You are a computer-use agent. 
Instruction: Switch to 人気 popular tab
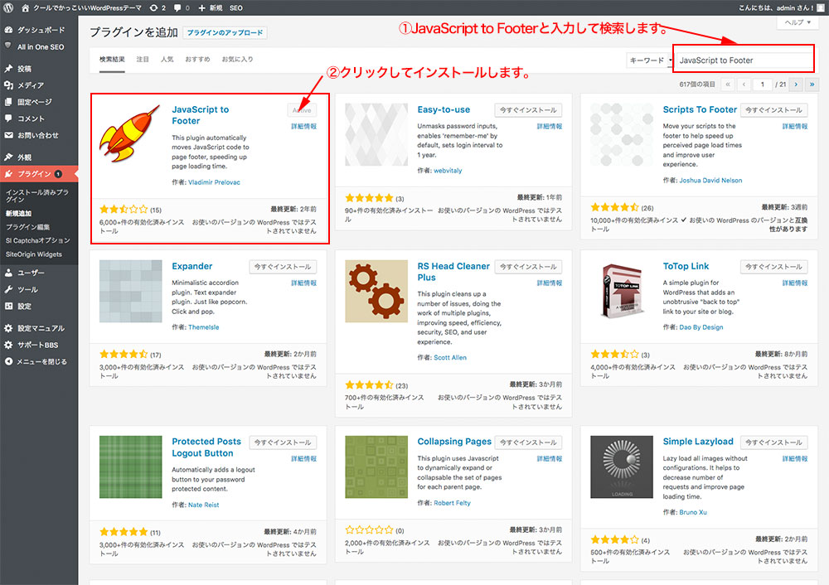(167, 59)
